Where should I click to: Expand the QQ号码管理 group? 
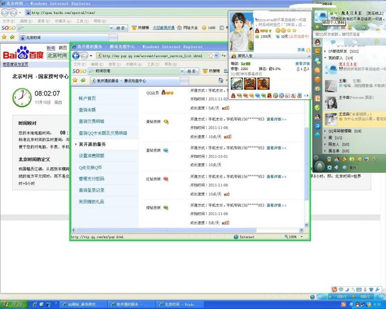pos(325,131)
